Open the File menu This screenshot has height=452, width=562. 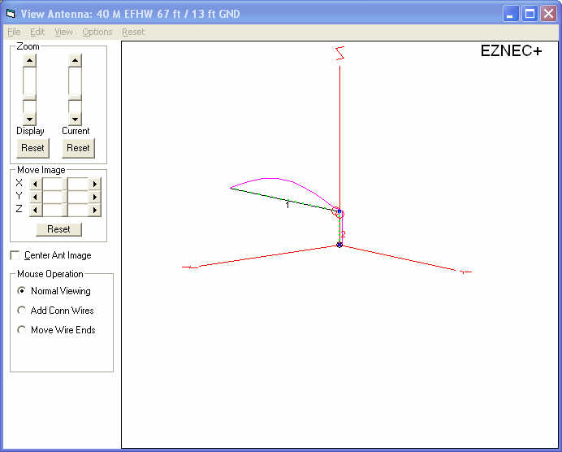(x=14, y=32)
